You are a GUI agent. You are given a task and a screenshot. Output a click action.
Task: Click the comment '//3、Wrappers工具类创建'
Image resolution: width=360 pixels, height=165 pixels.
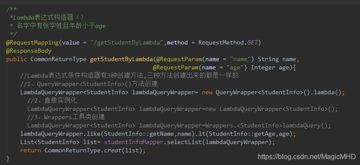coord(66,117)
